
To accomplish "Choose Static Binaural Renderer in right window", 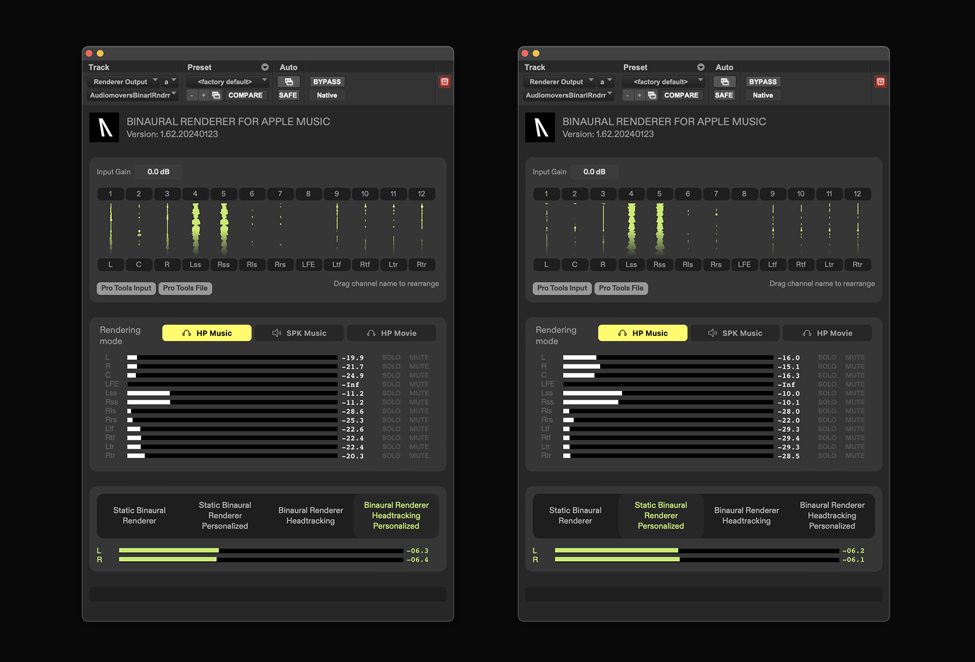I will click(576, 516).
